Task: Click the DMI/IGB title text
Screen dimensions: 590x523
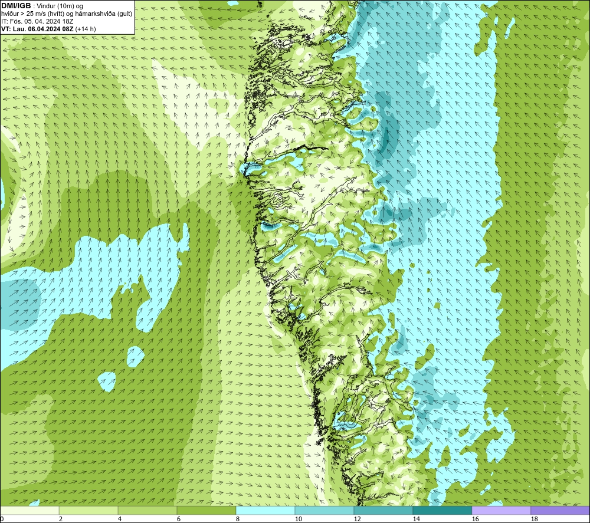Action: click(16, 6)
